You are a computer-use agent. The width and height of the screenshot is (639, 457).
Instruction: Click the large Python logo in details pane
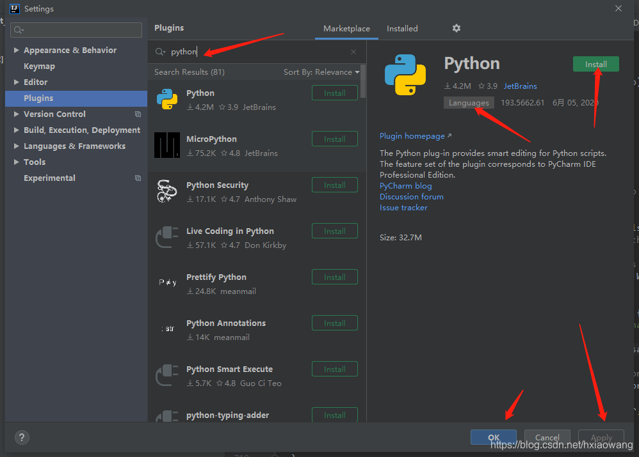tap(405, 75)
